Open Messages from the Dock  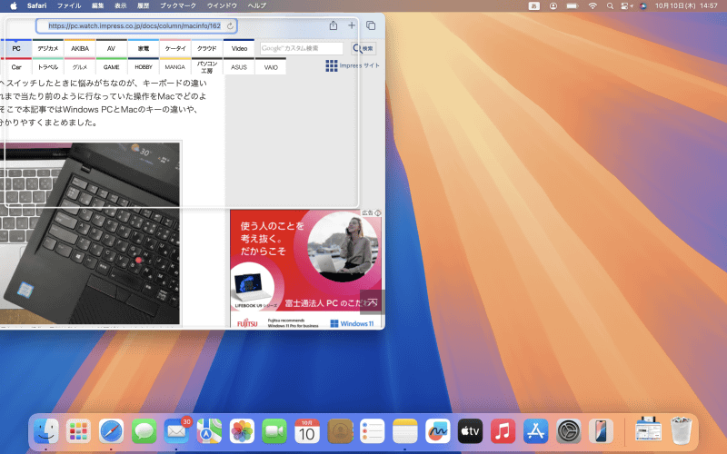[x=144, y=431]
